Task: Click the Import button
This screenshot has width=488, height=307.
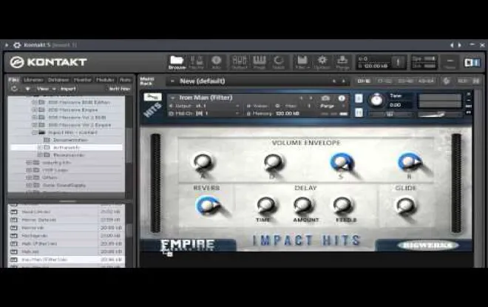Action: 68,89
